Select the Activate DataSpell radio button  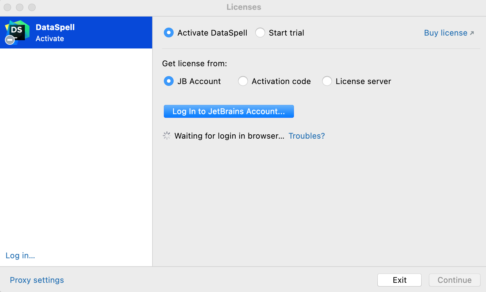coord(169,33)
